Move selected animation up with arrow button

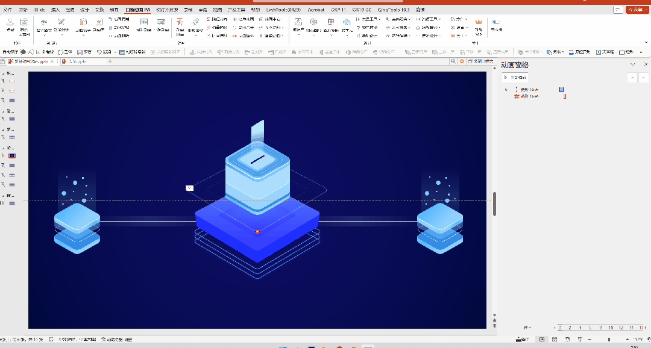click(632, 78)
